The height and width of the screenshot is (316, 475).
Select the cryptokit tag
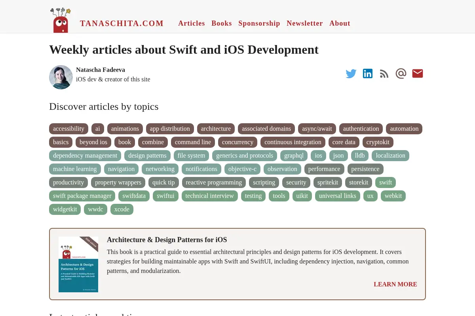(378, 142)
